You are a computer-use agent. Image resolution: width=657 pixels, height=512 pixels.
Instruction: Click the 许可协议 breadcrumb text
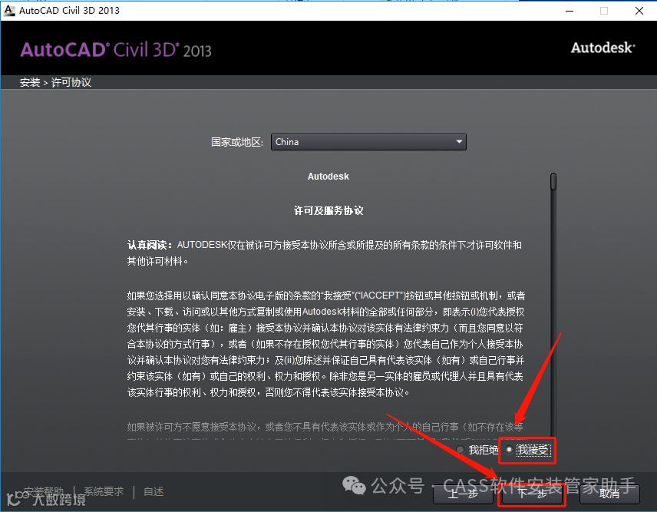click(71, 83)
